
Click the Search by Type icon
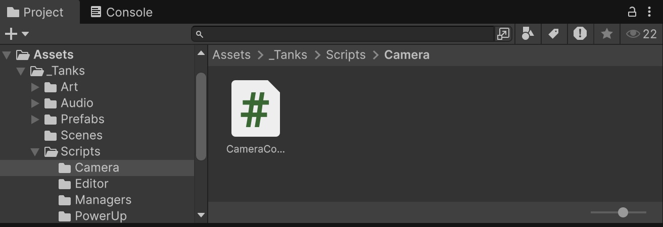coord(528,34)
